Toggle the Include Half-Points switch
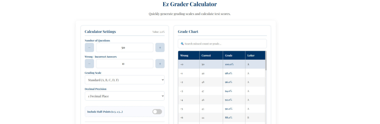Screen dimensions: 380x124 click(x=157, y=112)
